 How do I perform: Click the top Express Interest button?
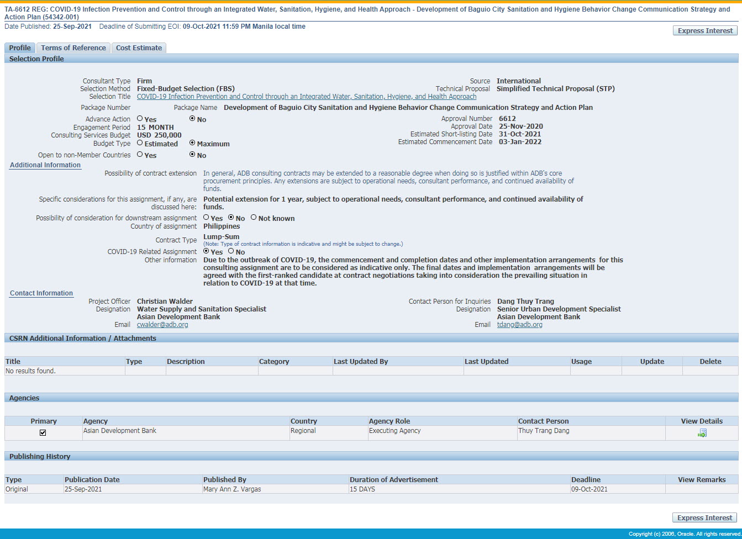click(x=705, y=31)
